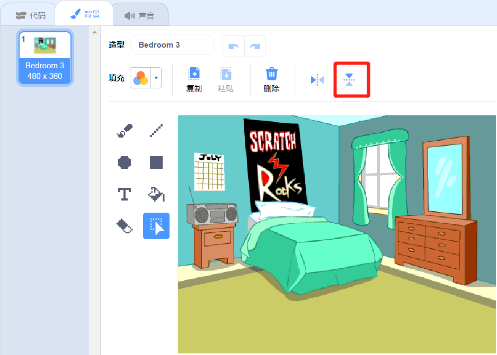Select the Bedroom 3 backdrop thumbnail

pos(45,58)
